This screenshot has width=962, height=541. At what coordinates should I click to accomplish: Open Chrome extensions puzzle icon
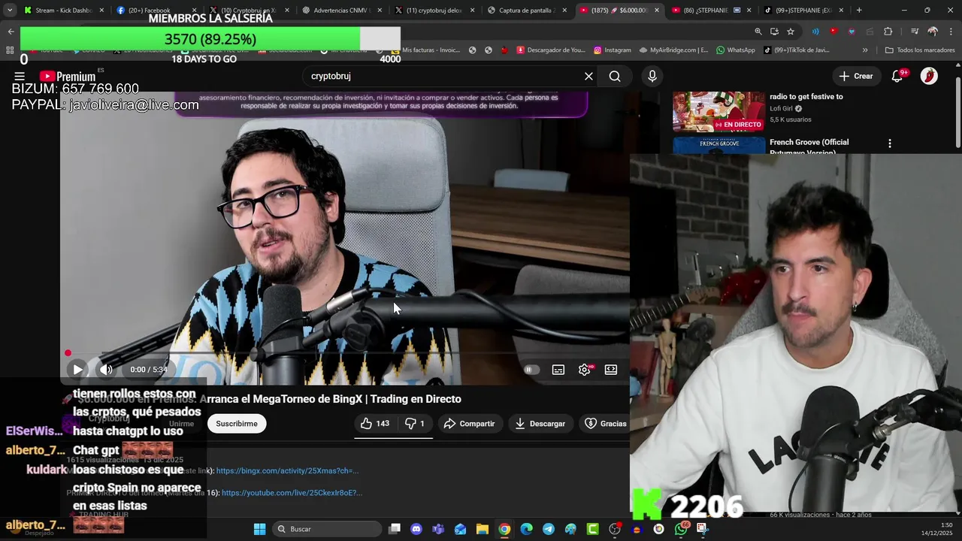click(x=888, y=32)
